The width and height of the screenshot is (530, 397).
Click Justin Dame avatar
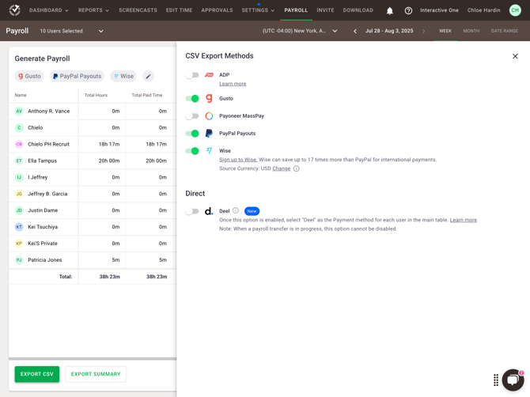coord(19,210)
